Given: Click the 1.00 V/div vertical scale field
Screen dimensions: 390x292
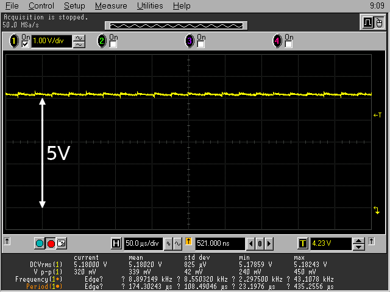Looking at the screenshot, I should coord(51,41).
